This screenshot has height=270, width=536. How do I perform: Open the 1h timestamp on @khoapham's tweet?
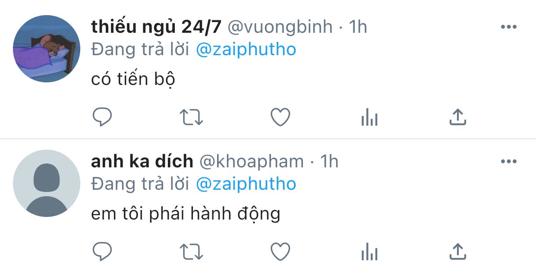pyautogui.click(x=329, y=162)
